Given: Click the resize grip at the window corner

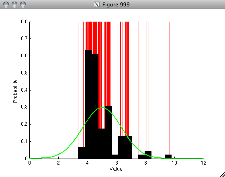Looking at the screenshot, I should tap(222, 175).
